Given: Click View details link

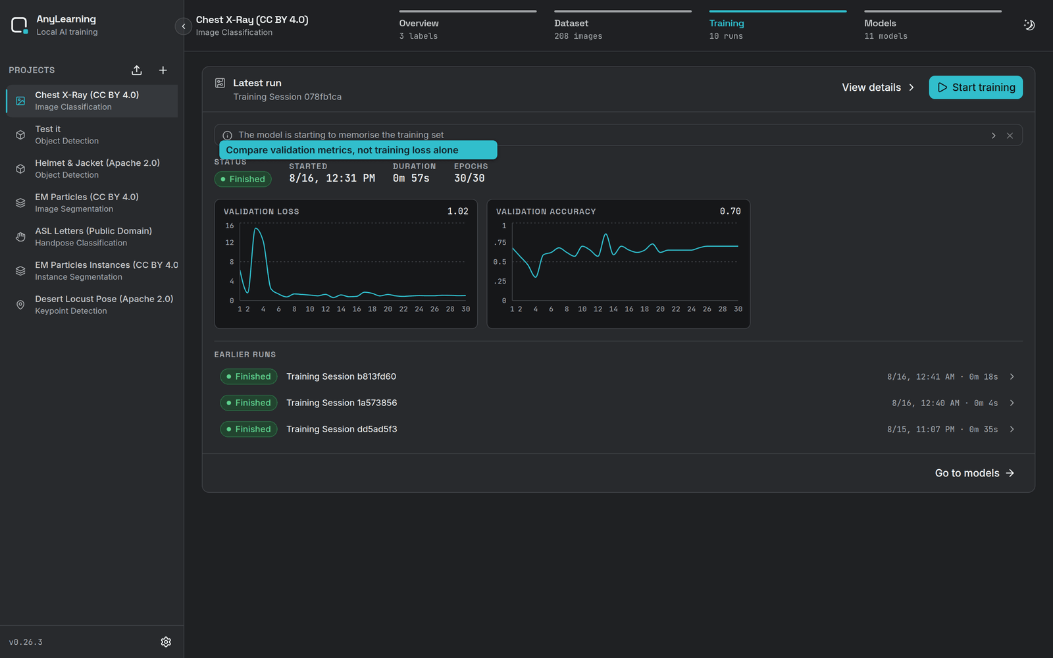Looking at the screenshot, I should (x=878, y=88).
